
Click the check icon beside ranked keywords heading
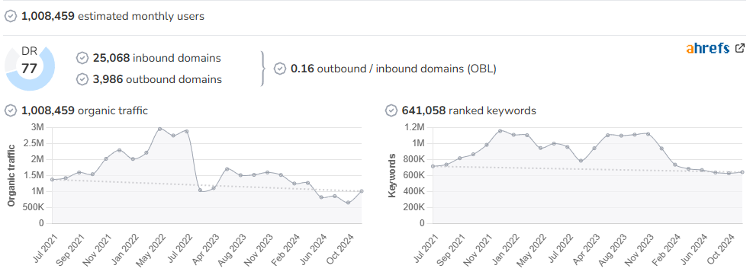coord(391,110)
